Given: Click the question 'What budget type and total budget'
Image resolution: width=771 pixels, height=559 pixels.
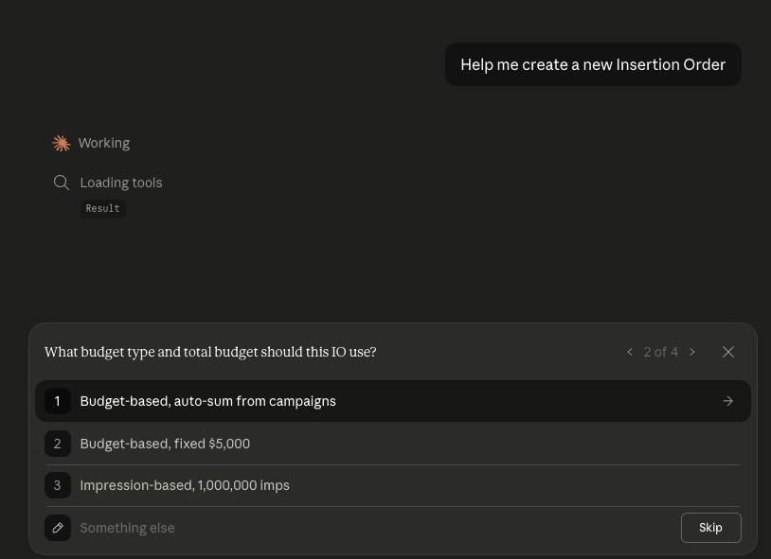Looking at the screenshot, I should [210, 352].
